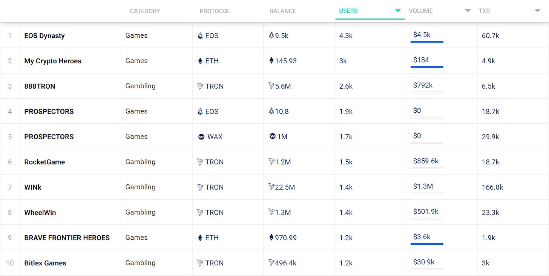Click the PROTOCOL column header

(215, 11)
